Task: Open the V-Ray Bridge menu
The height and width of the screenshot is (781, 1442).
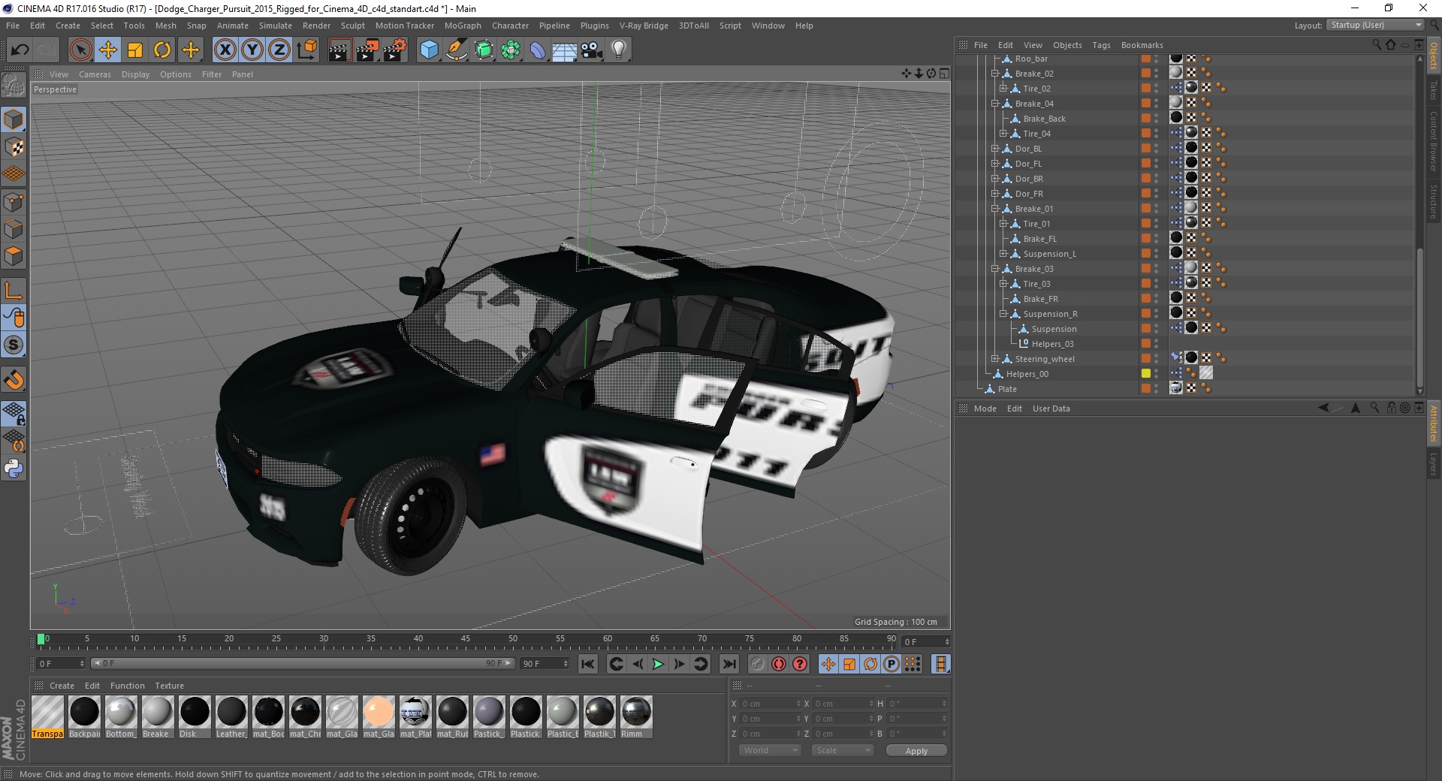Action: pos(644,26)
